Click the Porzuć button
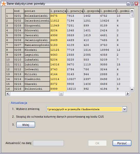Screen dimensions: 140x154 click(122, 143)
